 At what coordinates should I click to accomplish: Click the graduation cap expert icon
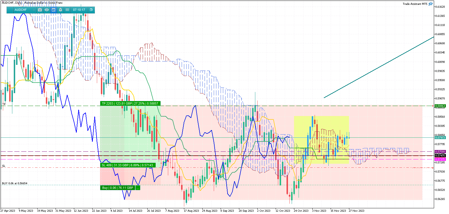click(x=431, y=4)
